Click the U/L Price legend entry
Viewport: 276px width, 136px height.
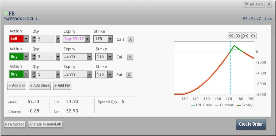point(202,105)
